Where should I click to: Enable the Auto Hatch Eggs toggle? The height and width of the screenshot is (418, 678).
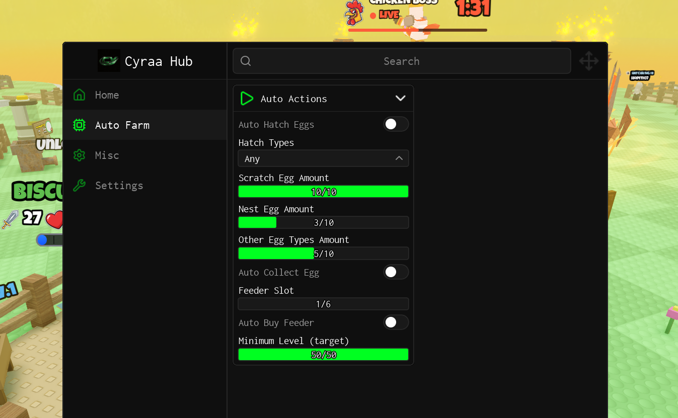(396, 124)
